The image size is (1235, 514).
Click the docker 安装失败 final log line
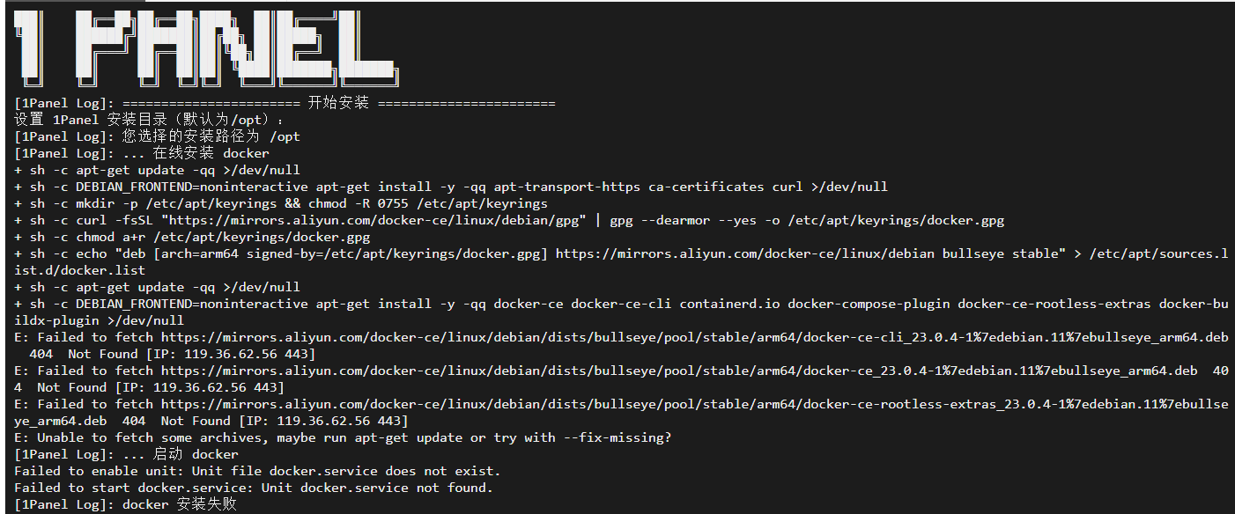(x=125, y=504)
